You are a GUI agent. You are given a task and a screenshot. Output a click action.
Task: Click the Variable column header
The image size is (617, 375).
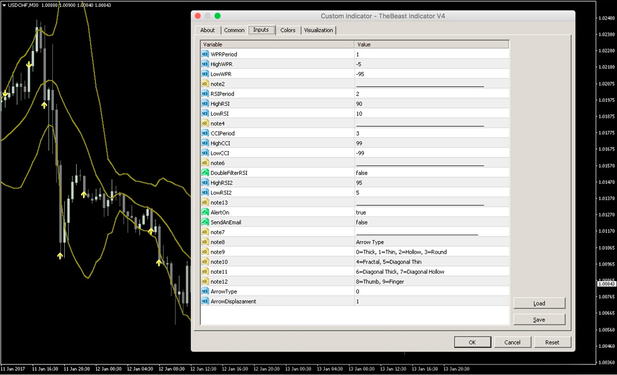tap(277, 45)
